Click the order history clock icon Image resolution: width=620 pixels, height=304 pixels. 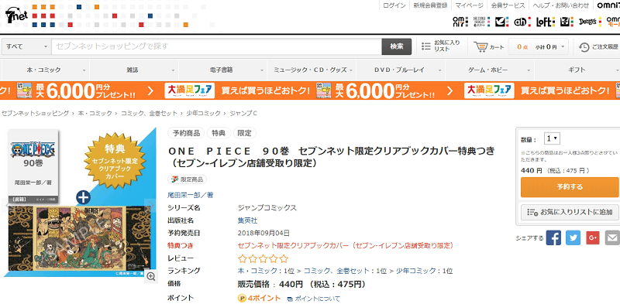point(584,47)
